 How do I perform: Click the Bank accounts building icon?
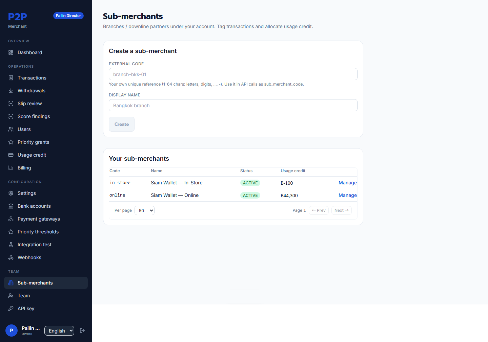pos(11,206)
